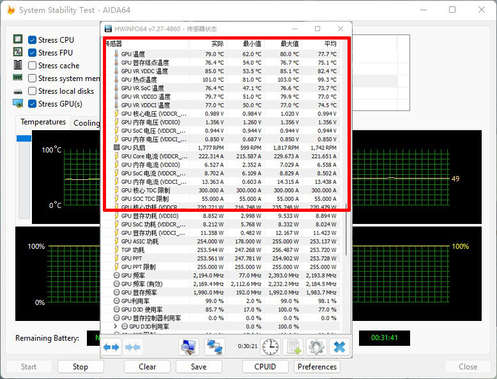The height and width of the screenshot is (379, 497).
Task: Open the CPUID button
Action: (x=265, y=367)
